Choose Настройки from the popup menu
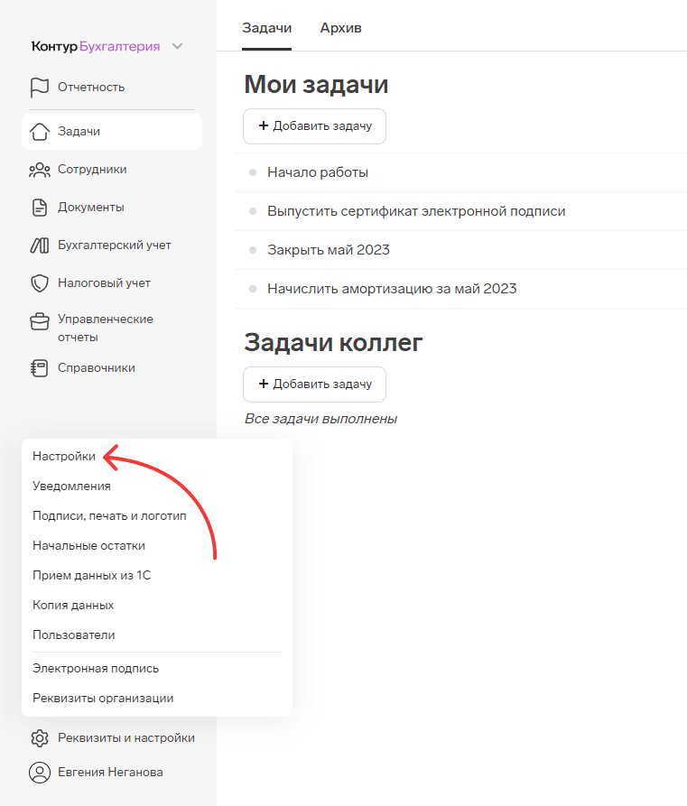This screenshot has width=687, height=806. click(64, 457)
